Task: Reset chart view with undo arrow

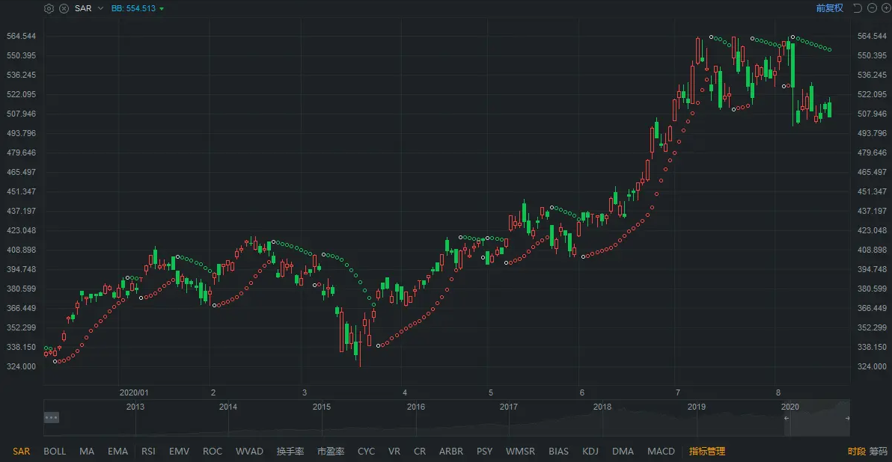Action: pyautogui.click(x=858, y=8)
